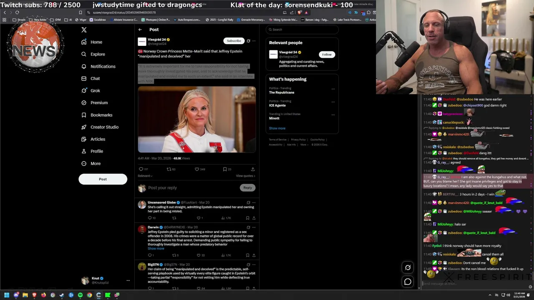Go to Home in X sidebar
The image size is (534, 300).
(92, 42)
